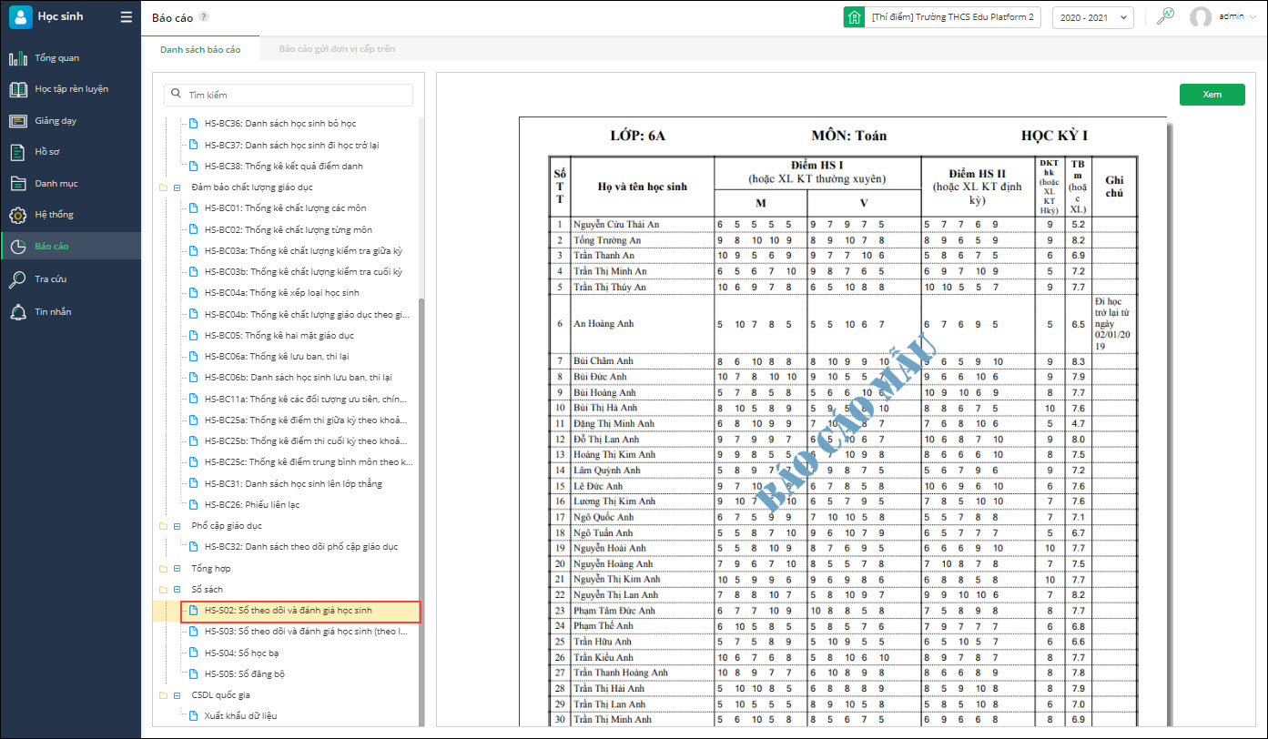Switch to Danh sách báo cáo tab
The width and height of the screenshot is (1268, 739).
(x=200, y=49)
